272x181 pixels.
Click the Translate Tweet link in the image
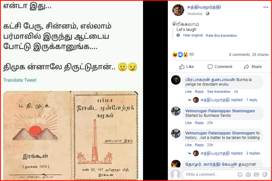[20, 80]
